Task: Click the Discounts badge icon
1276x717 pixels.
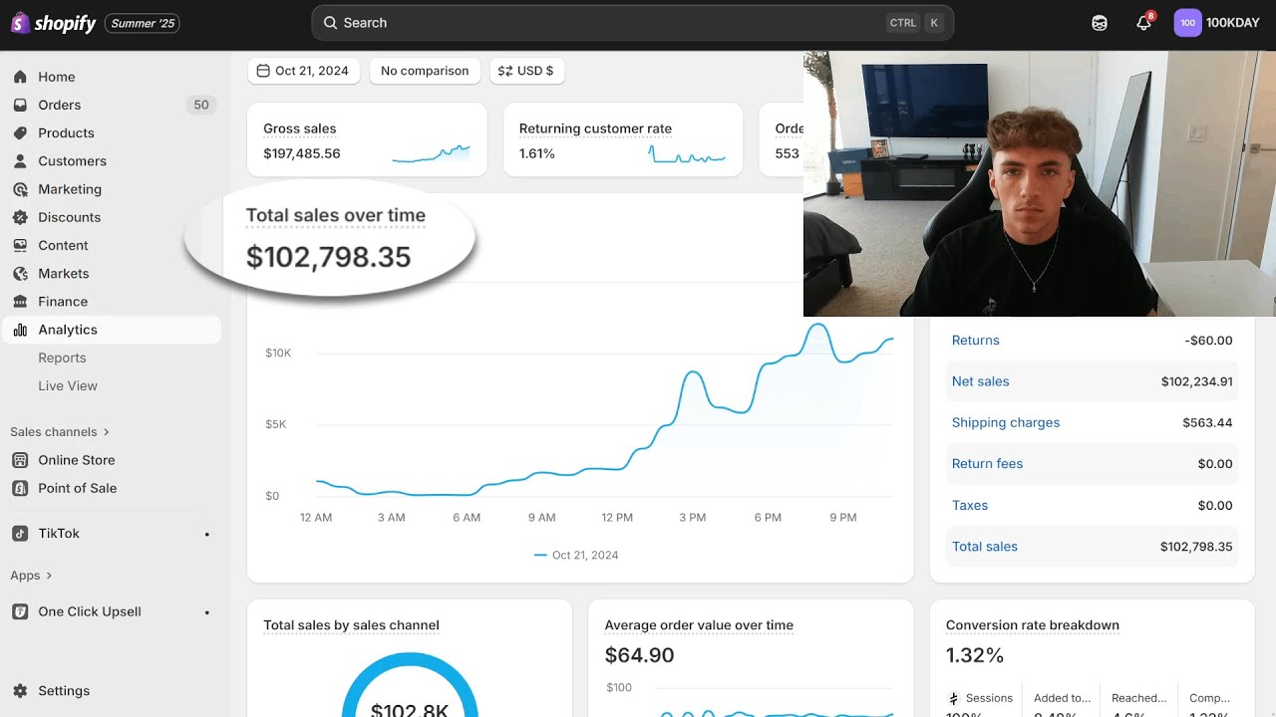Action: (20, 217)
